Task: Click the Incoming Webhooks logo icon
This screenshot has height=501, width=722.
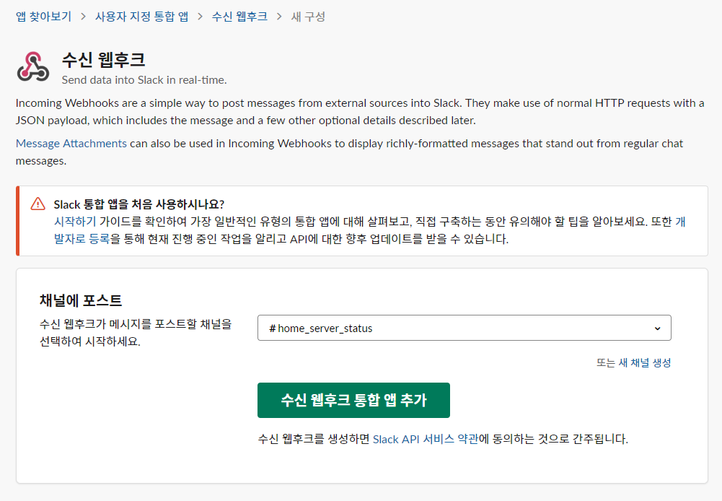Action: coord(32,67)
